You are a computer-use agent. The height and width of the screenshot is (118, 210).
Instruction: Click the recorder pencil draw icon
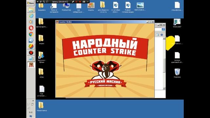(x=73, y=2)
